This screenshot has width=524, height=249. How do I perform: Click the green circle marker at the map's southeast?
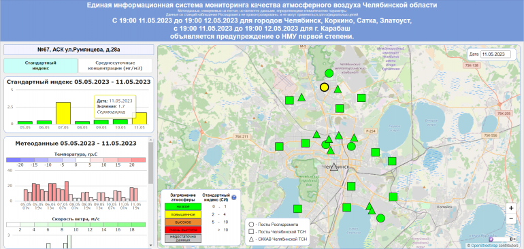tap(380, 218)
